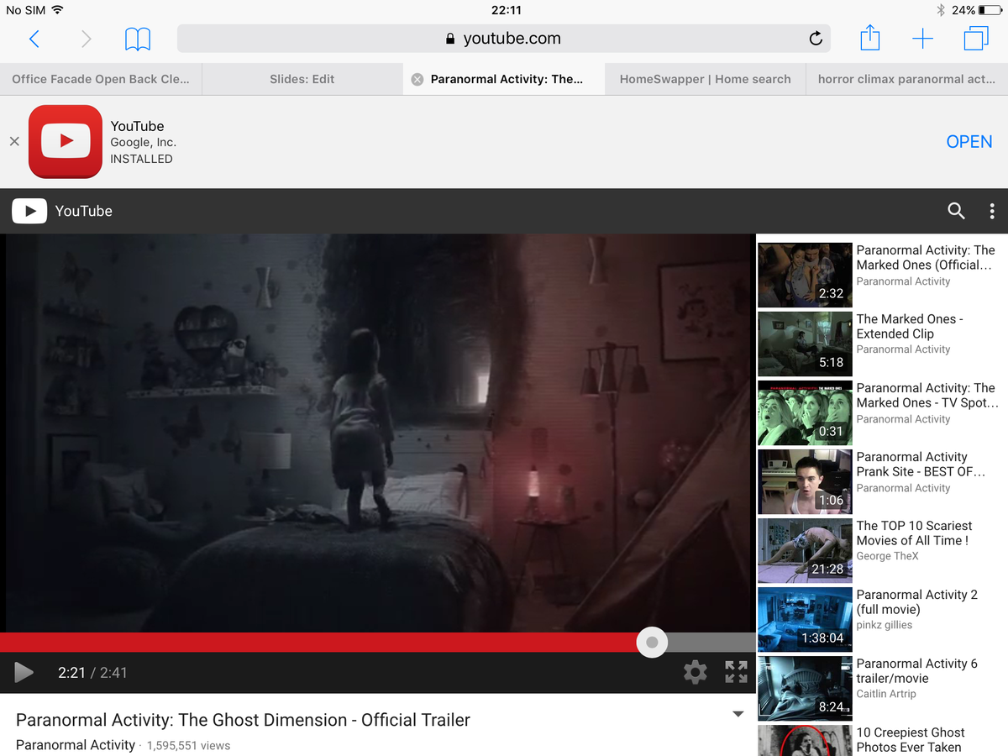Tap the red YouTube app icon
Screen dimensions: 1008x756
[66, 141]
